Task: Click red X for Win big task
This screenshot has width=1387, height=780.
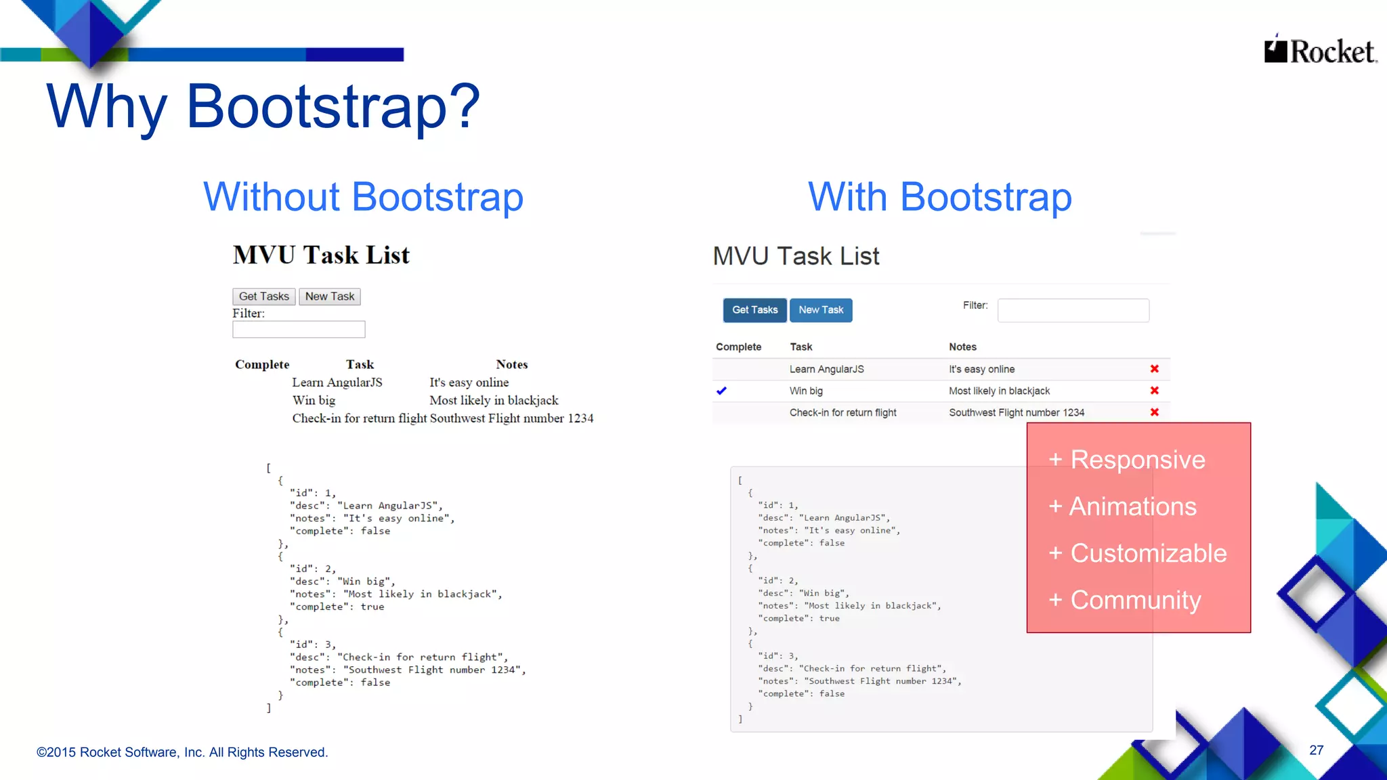Action: (1154, 391)
